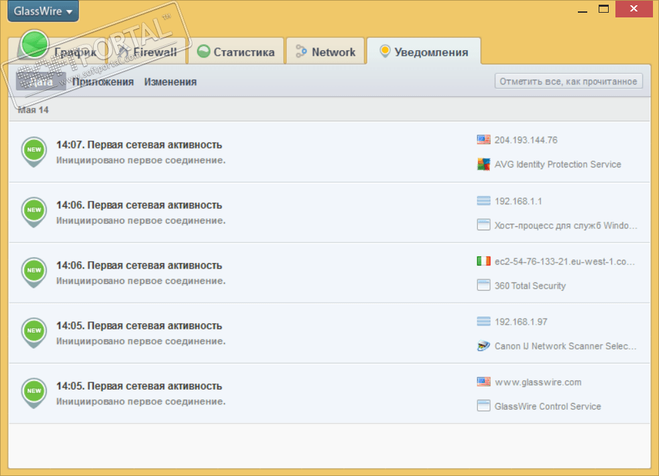Select host ec2-54-76-133-21.eu-west-1 text

point(564,262)
